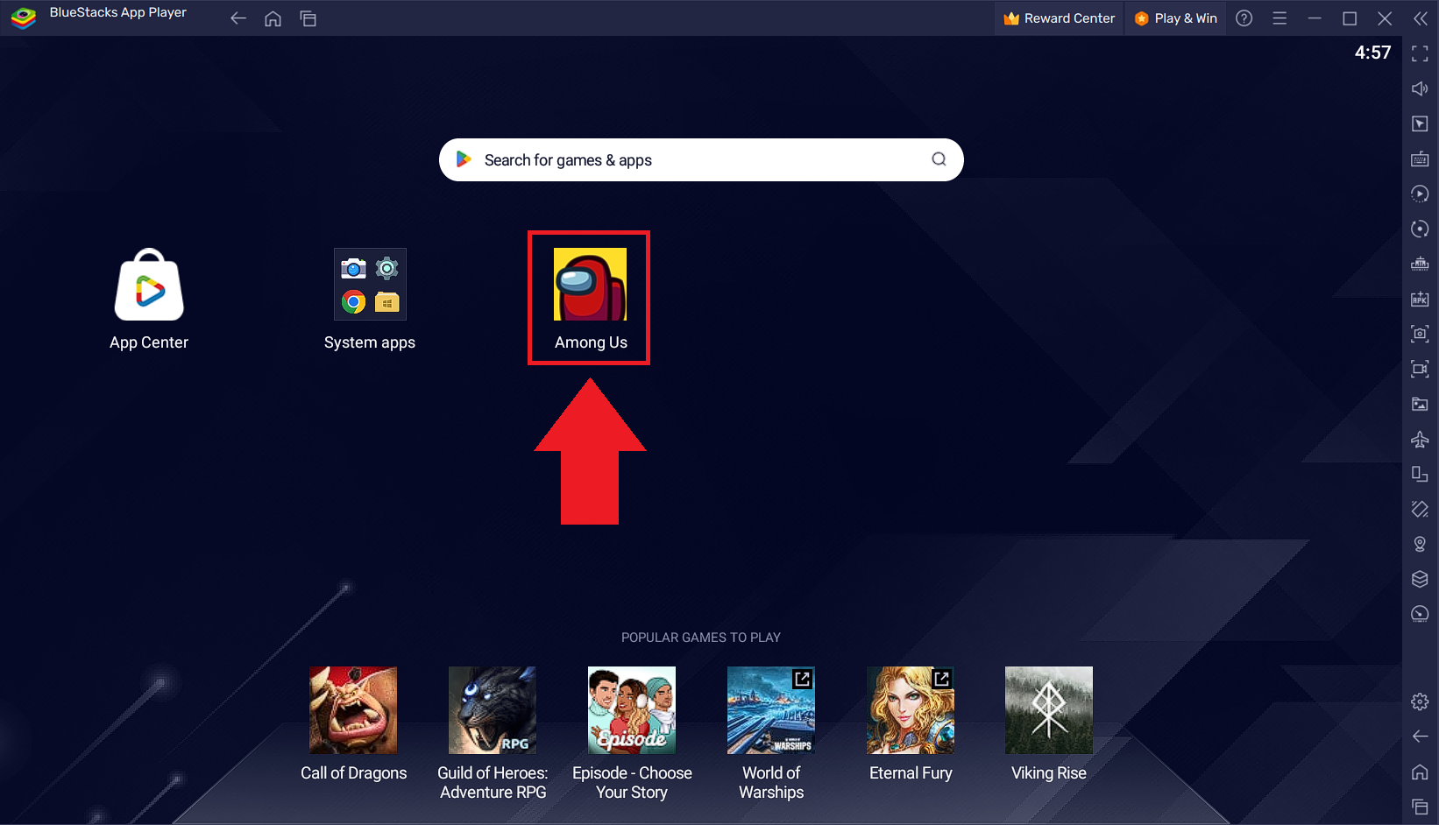
Task: Open the help question mark icon
Action: point(1244,18)
